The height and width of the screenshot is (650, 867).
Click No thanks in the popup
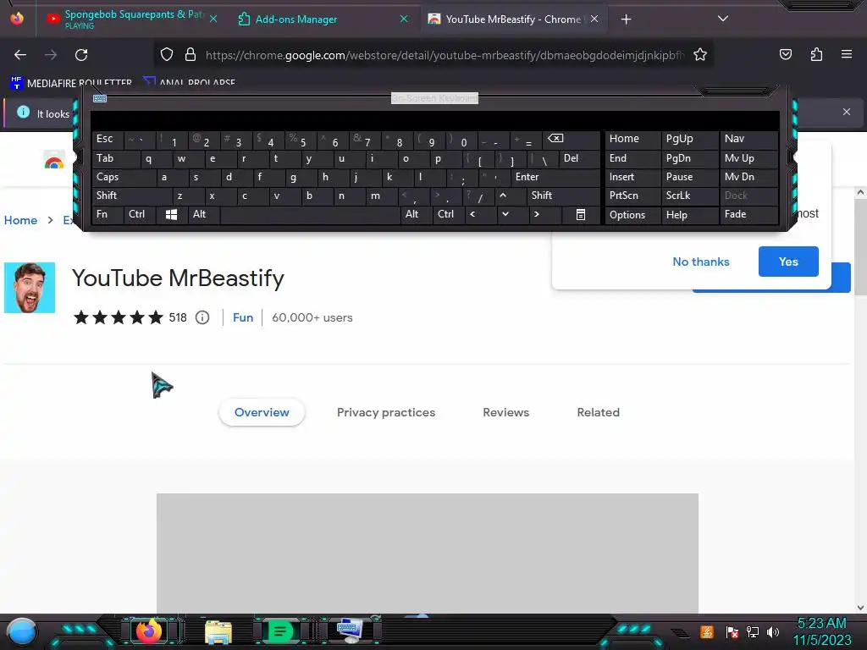point(700,262)
